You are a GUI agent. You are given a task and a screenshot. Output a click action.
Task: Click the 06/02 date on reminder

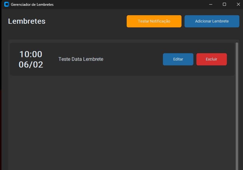(31, 64)
